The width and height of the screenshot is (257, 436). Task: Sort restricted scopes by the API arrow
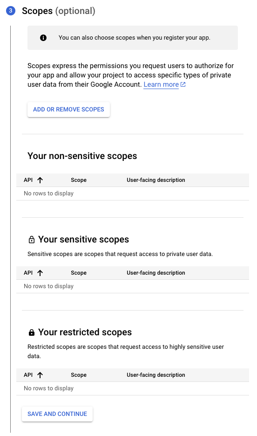[x=40, y=375]
